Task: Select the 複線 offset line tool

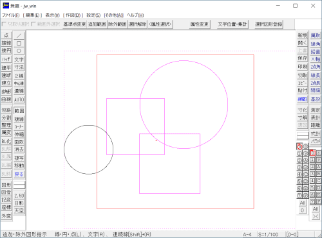Action: click(x=19, y=119)
